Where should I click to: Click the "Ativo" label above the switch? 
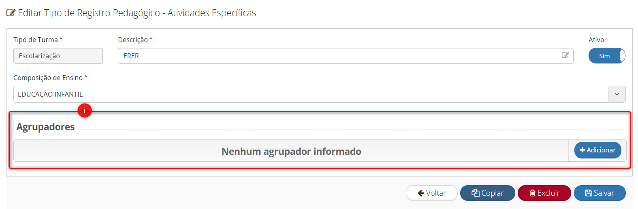pos(596,40)
